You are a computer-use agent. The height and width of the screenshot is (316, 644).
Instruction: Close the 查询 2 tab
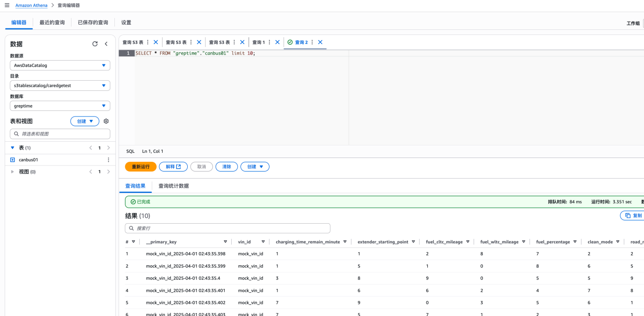pyautogui.click(x=320, y=42)
